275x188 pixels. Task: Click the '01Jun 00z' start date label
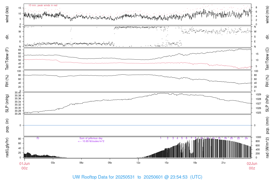(24, 166)
